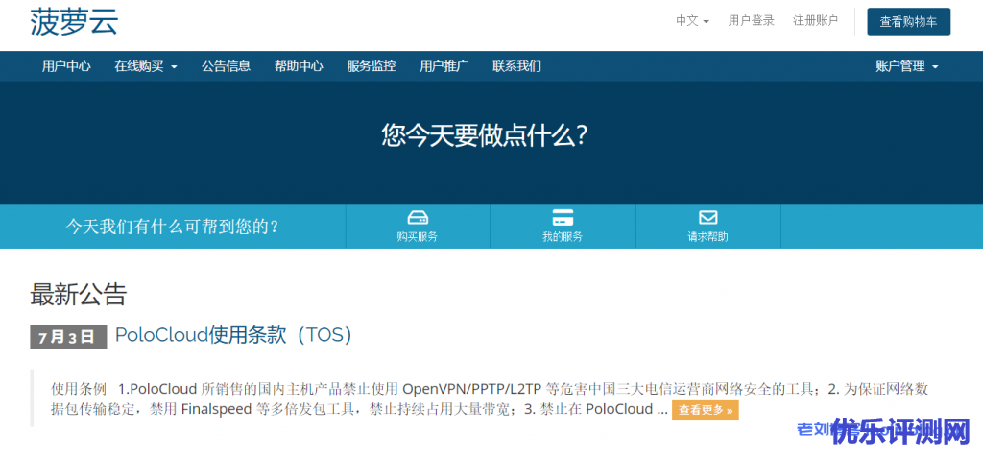Open the 中文 language dropdown
Viewport: 983px width, 457px height.
(692, 20)
